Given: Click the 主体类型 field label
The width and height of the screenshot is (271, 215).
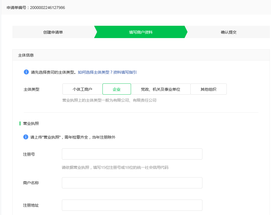Looking at the screenshot, I should (x=32, y=90).
